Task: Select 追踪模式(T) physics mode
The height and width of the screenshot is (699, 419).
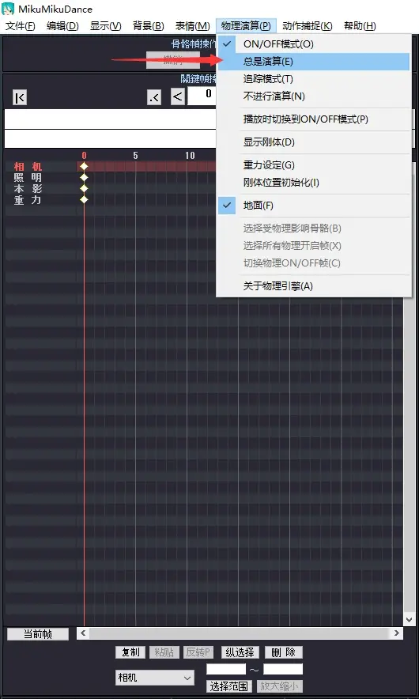Action: click(314, 79)
